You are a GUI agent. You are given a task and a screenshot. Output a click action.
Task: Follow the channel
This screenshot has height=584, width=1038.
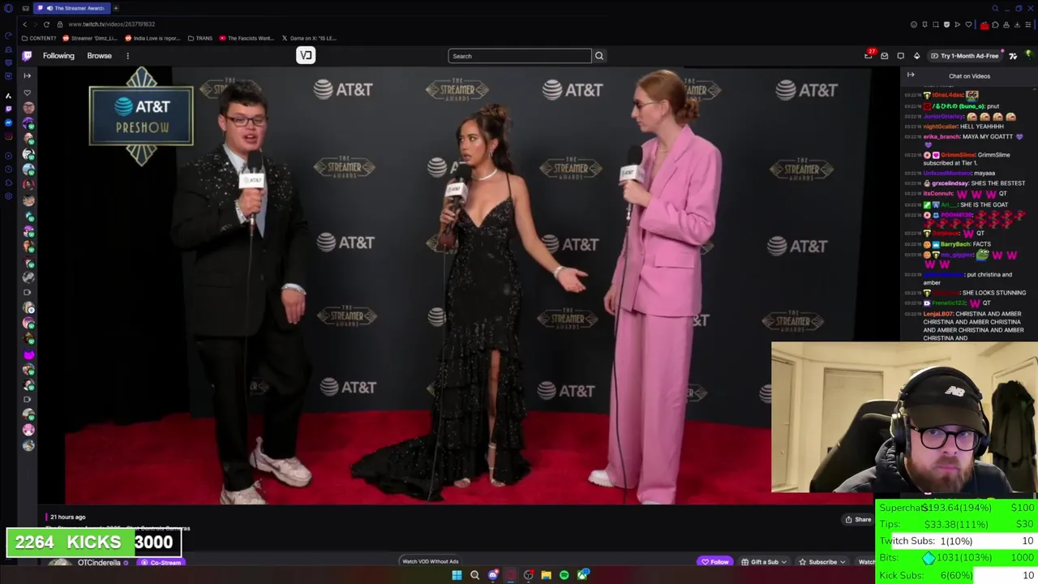click(x=715, y=561)
